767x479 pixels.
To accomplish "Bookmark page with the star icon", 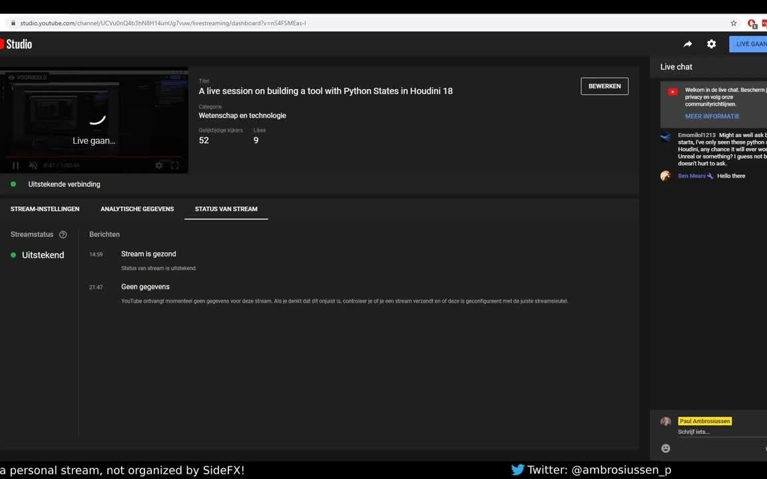I will click(733, 23).
